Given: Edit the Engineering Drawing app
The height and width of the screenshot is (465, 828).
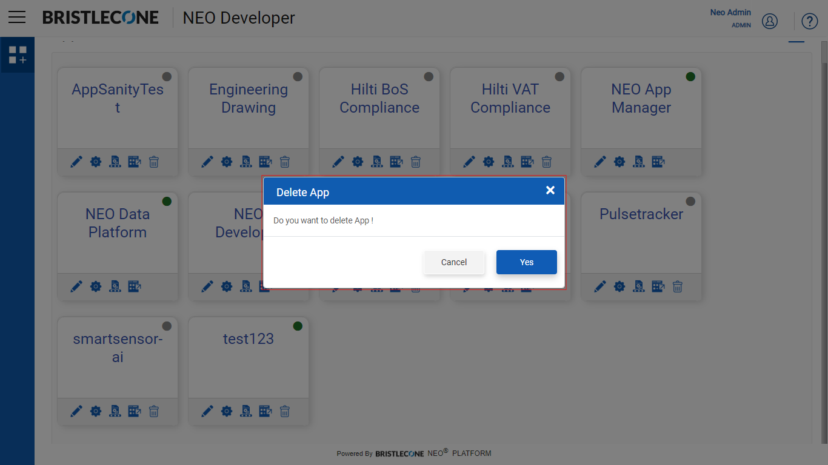Looking at the screenshot, I should [207, 162].
